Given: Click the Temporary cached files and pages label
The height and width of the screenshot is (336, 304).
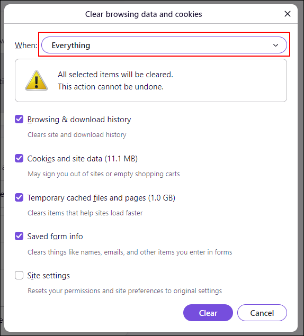Looking at the screenshot, I should (101, 197).
